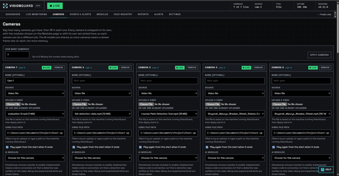The height and width of the screenshot is (176, 339).
Task: Click the LIVE badge on Camera 4
Action: pos(246,68)
